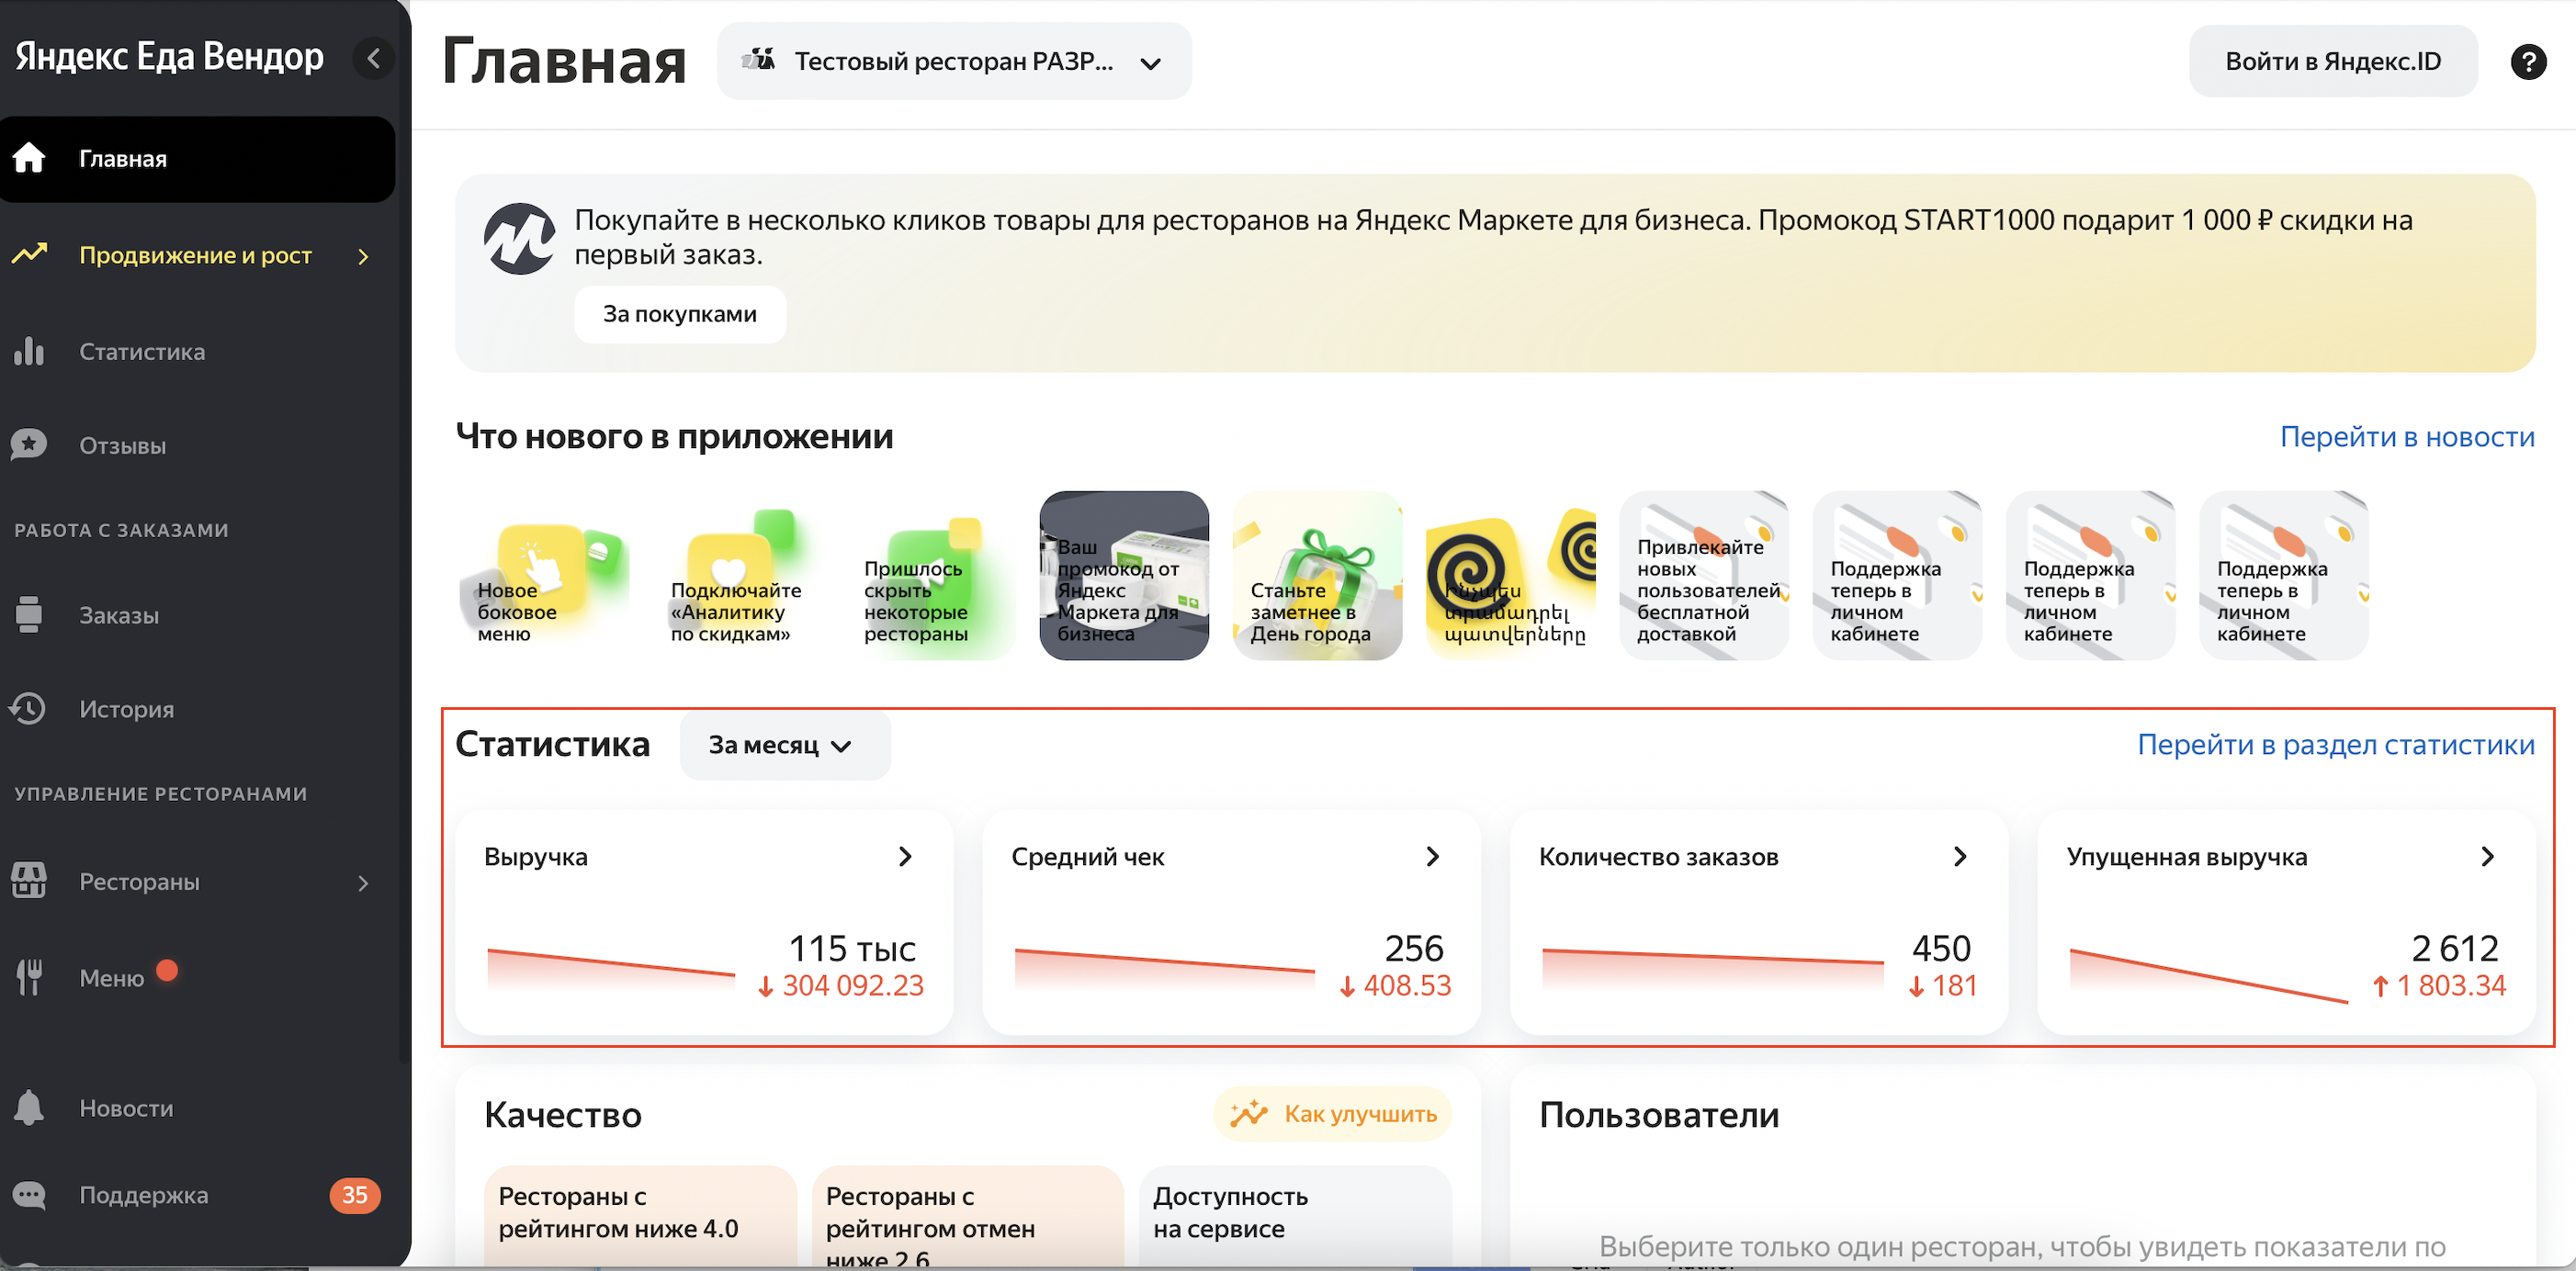Open the Пришлось скрыть некоторые рестораны card
2576x1271 pixels.
coord(931,575)
